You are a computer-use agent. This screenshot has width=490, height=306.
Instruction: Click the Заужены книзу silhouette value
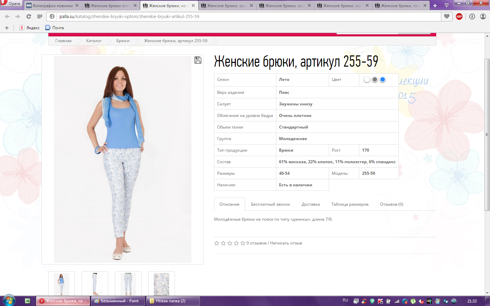click(x=296, y=104)
